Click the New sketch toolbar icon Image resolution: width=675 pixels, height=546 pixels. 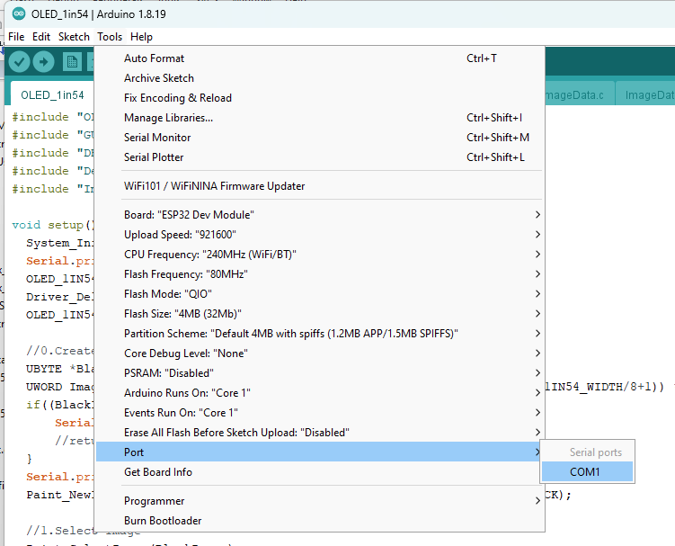72,62
